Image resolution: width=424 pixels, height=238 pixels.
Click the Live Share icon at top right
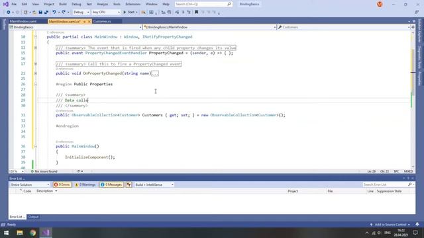pyautogui.click(x=417, y=12)
